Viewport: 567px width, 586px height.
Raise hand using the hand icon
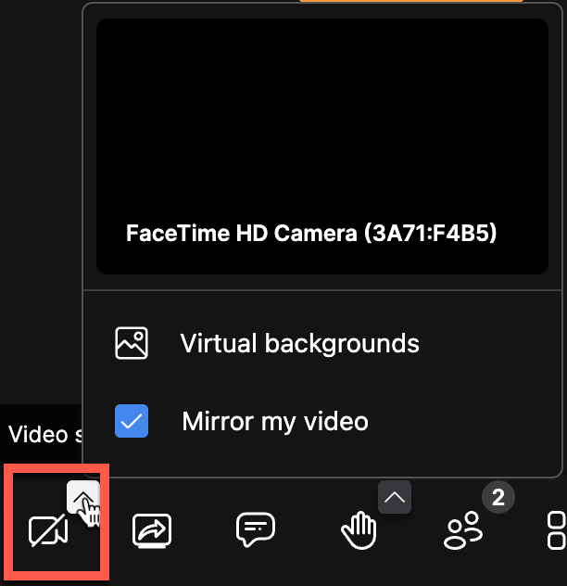pyautogui.click(x=359, y=530)
